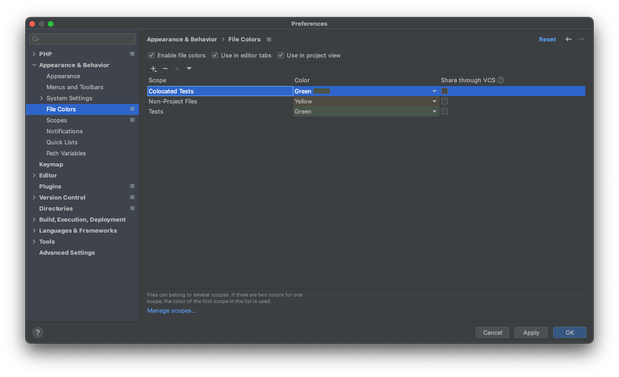Image resolution: width=619 pixels, height=377 pixels.
Task: Click the back navigation arrow near Reset
Action: click(568, 39)
